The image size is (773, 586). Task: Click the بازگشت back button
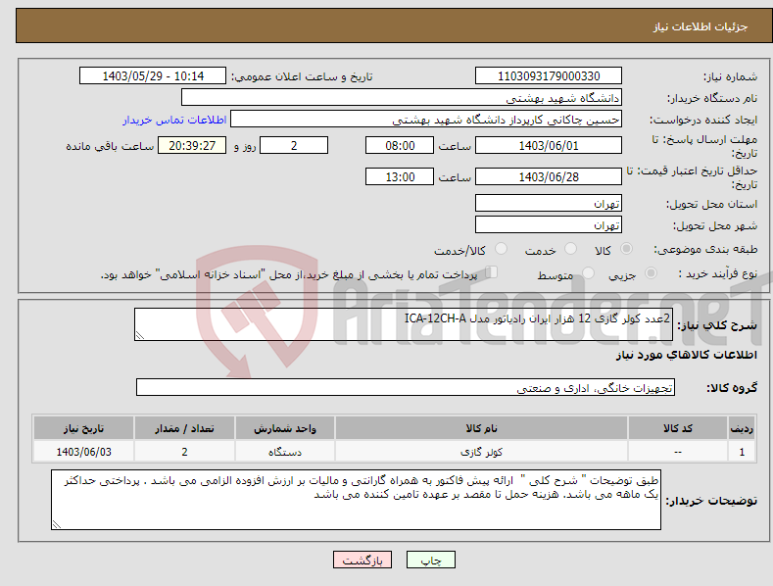click(362, 560)
